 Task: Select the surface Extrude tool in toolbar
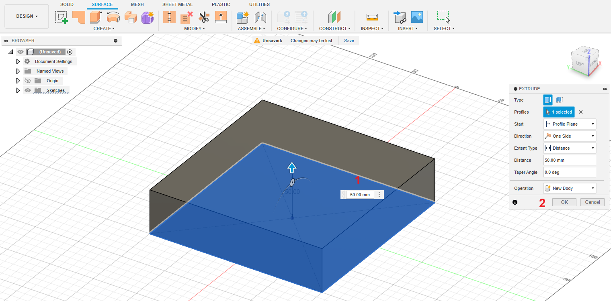point(96,17)
